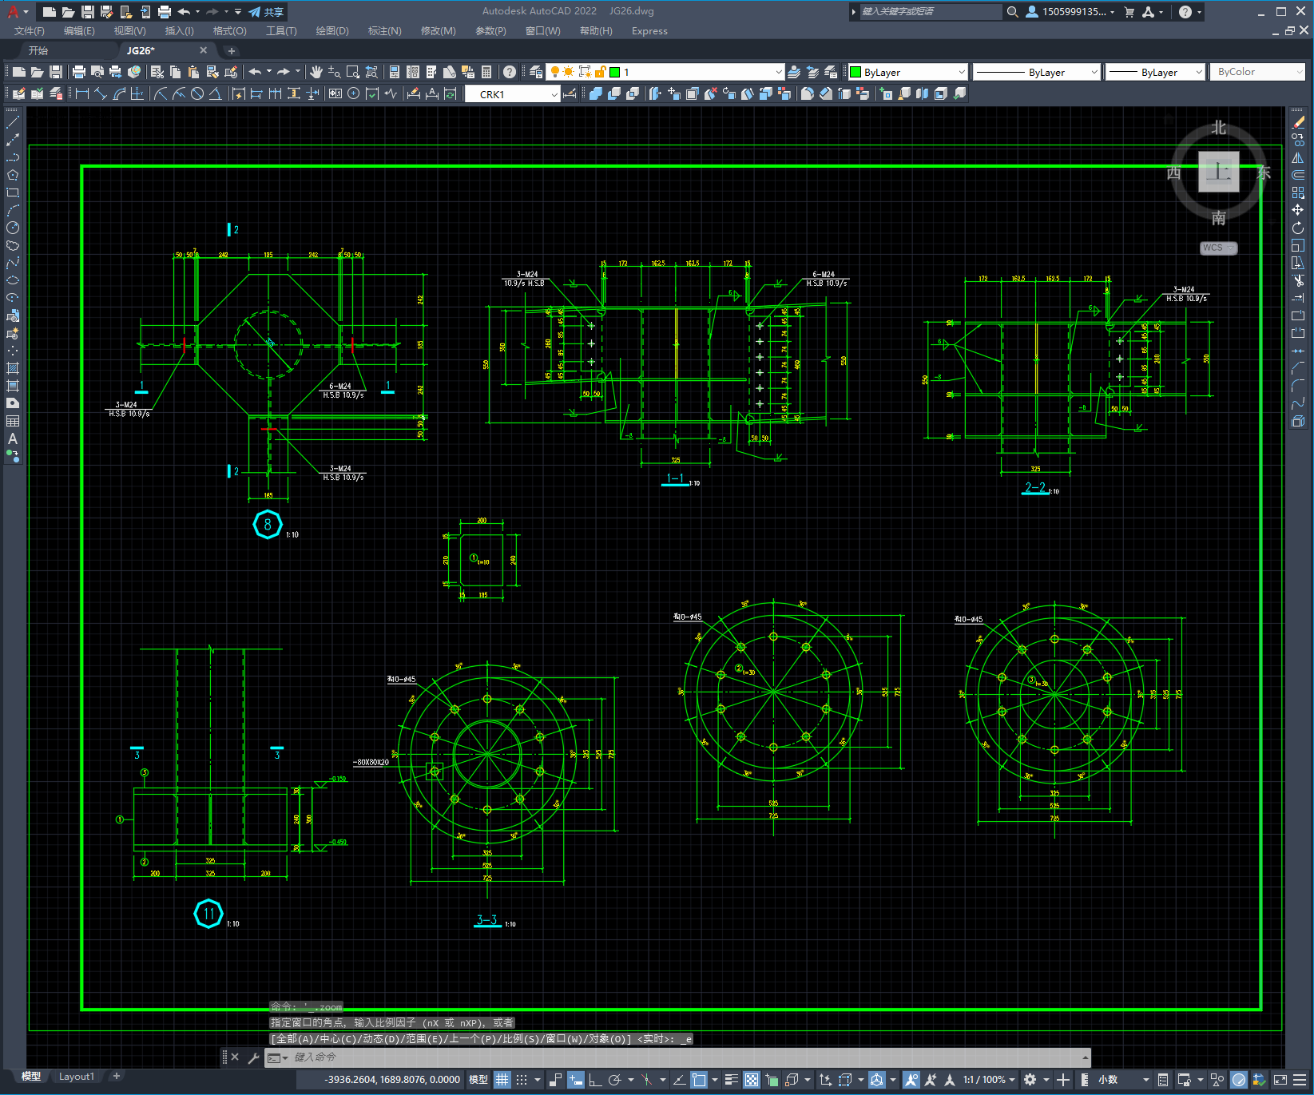
Task: Click the 北 north label on ViewCube
Action: (x=1218, y=128)
